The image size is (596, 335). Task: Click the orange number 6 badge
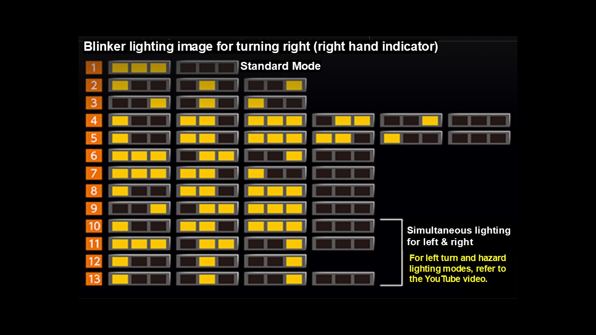pos(94,156)
